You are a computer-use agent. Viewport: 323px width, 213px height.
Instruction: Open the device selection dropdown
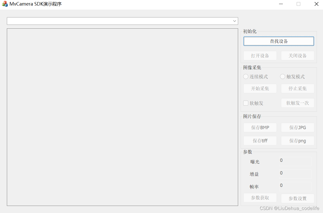coord(122,21)
